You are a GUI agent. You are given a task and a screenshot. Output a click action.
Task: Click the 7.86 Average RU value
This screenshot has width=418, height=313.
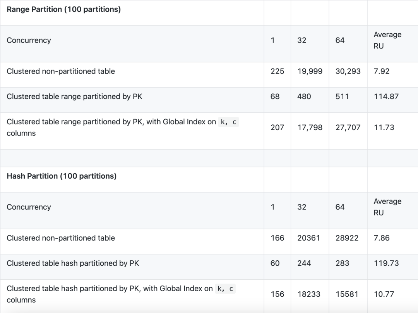coord(382,238)
